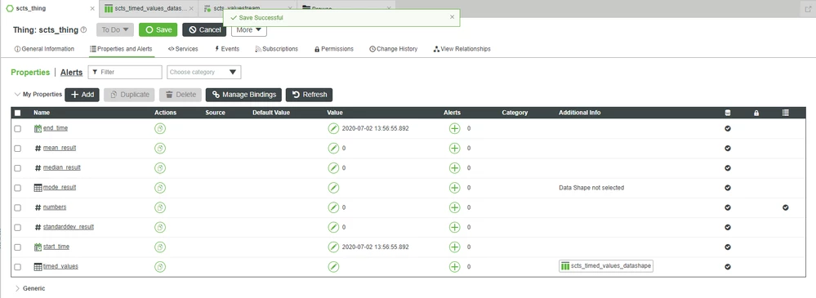Click Add property button
The width and height of the screenshot is (816, 298).
pos(82,95)
